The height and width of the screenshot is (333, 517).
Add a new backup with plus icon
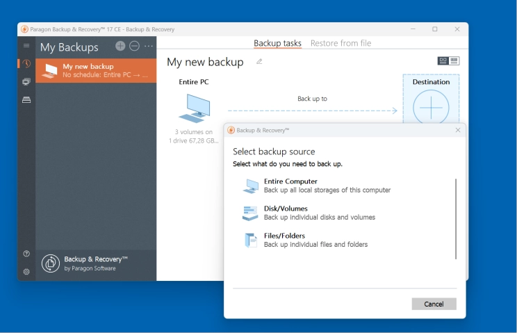click(120, 46)
